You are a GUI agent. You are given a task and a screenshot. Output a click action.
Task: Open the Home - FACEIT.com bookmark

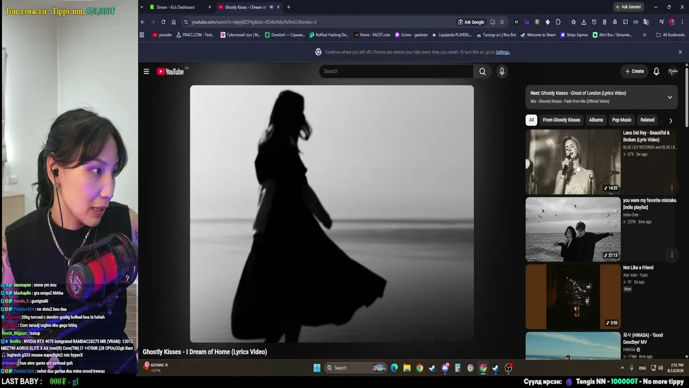pos(371,35)
